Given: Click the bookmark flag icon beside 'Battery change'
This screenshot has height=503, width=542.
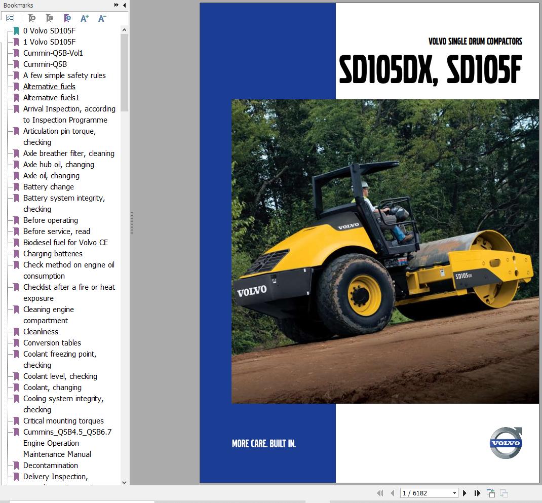Looking at the screenshot, I should coord(16,187).
